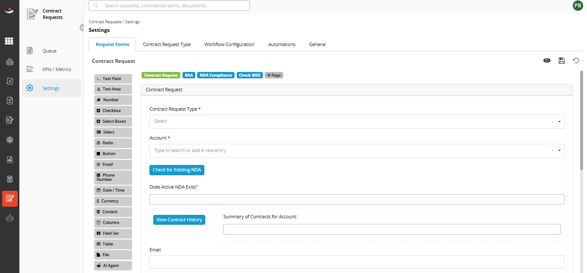Reset the form with the undo arrow icon
Image resolution: width=587 pixels, height=273 pixels.
point(576,61)
